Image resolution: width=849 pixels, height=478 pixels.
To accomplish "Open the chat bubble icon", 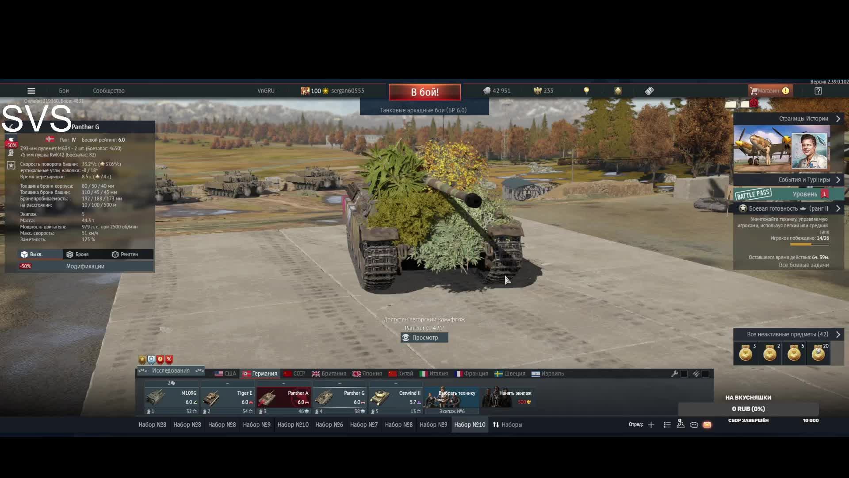I will [694, 425].
